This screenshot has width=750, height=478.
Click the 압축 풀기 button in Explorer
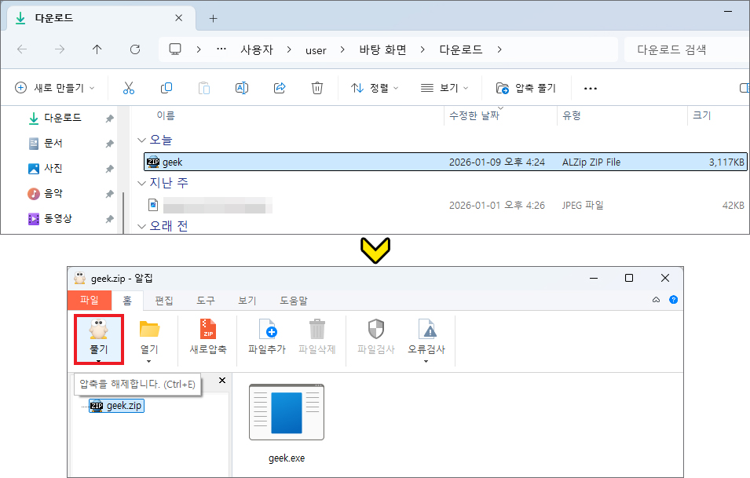(525, 88)
